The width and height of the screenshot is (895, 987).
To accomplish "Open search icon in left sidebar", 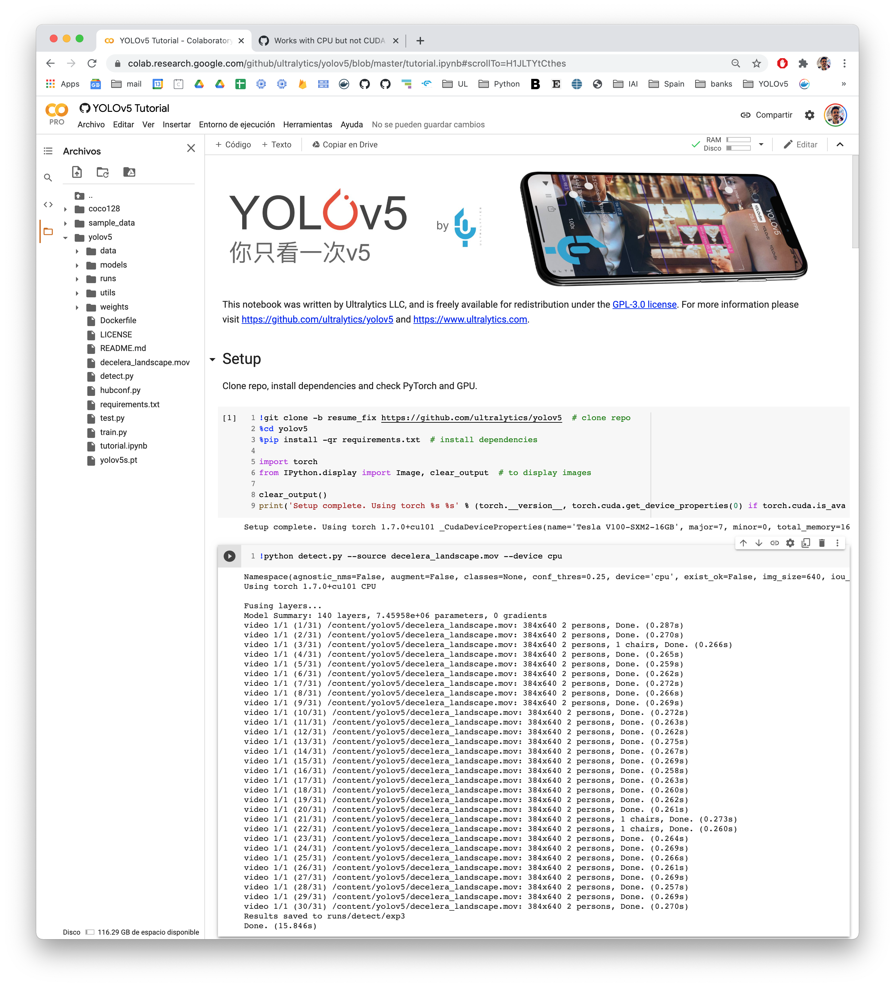I will [x=48, y=177].
